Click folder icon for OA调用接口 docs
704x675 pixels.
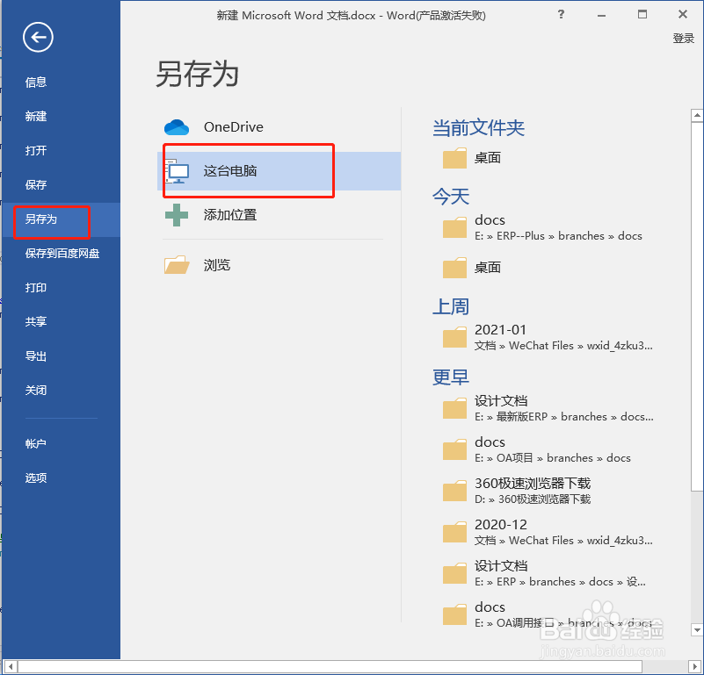click(x=454, y=614)
